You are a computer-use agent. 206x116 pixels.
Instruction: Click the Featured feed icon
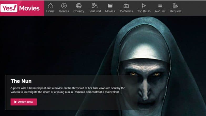95,6
